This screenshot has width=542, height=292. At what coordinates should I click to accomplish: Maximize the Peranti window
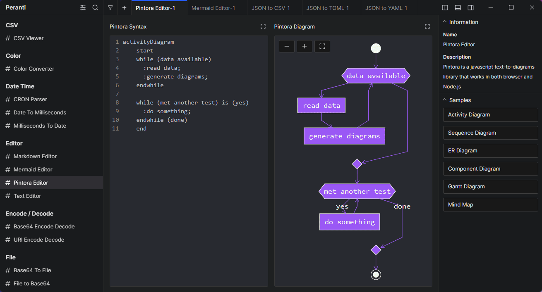point(511,7)
